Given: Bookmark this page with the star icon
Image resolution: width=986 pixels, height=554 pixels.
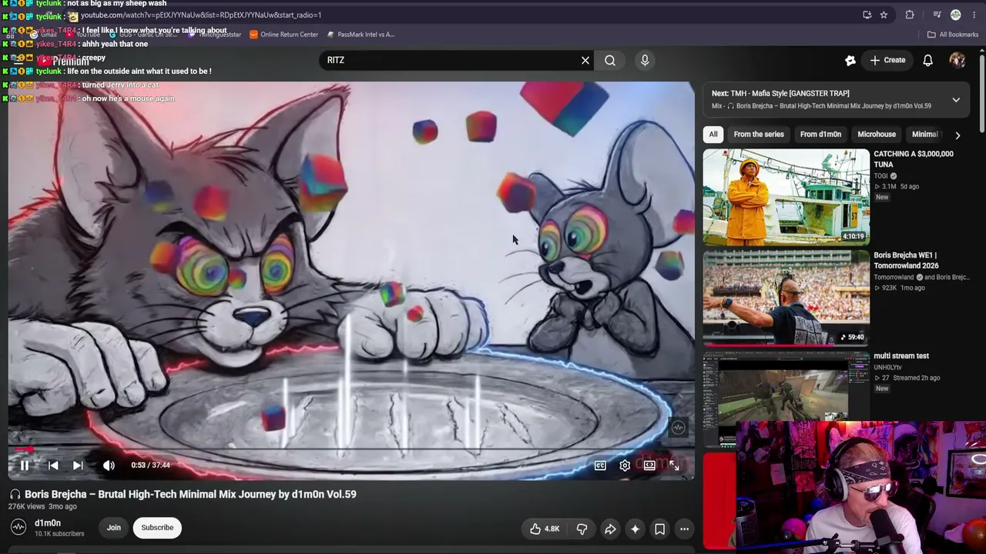Looking at the screenshot, I should 884,15.
